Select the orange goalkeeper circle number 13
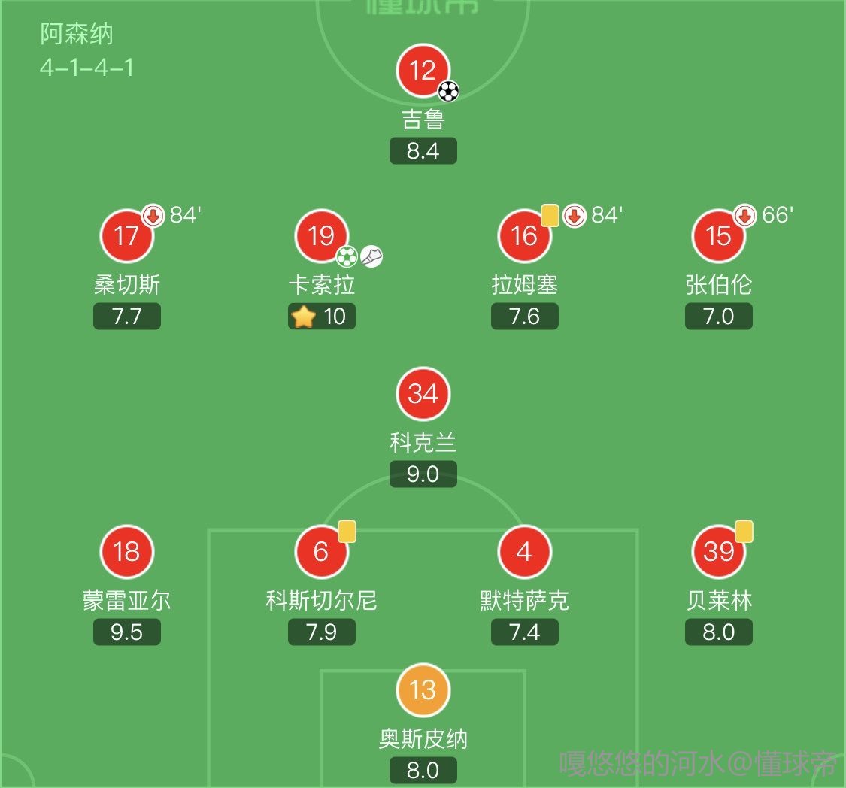Viewport: 846px width, 788px height. click(x=423, y=689)
